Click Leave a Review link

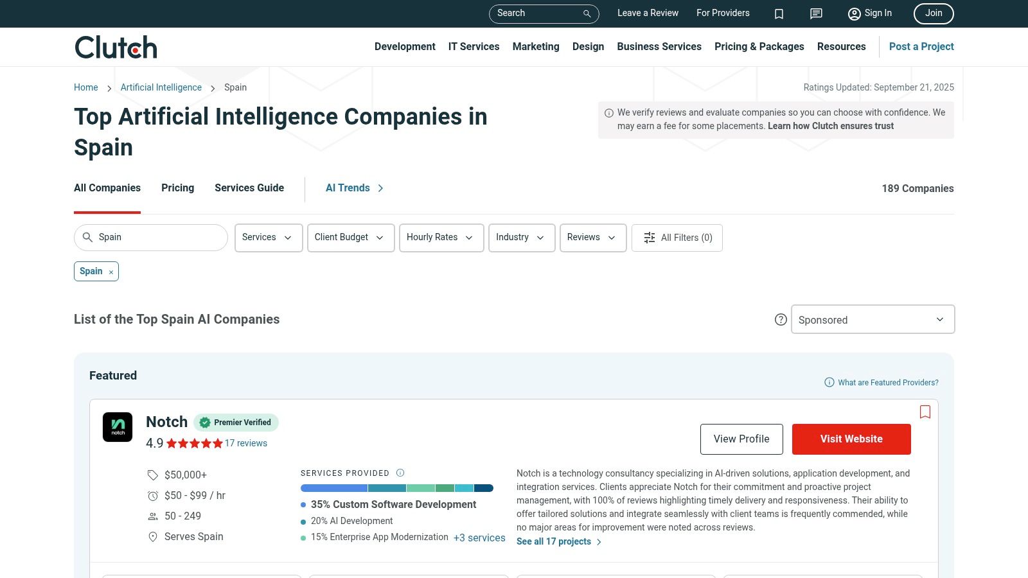(648, 13)
